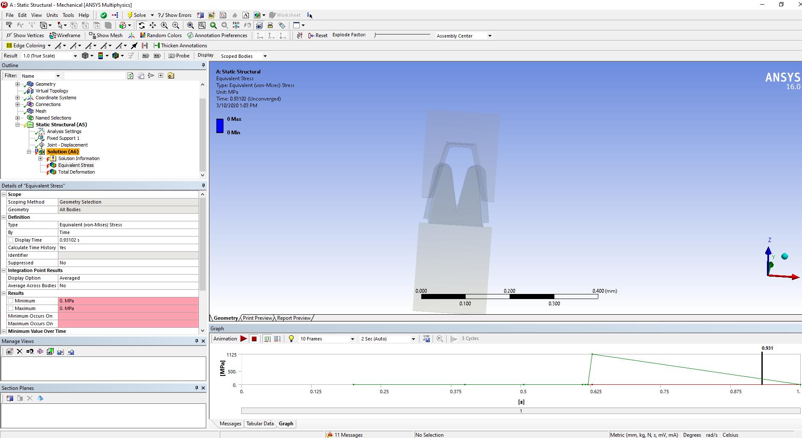Image resolution: width=802 pixels, height=438 pixels.
Task: Stop the result animation
Action: pos(254,339)
